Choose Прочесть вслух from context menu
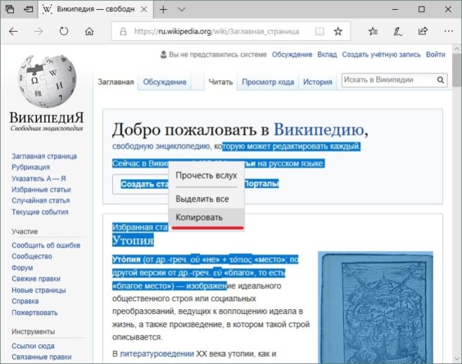462x364 pixels. click(206, 176)
